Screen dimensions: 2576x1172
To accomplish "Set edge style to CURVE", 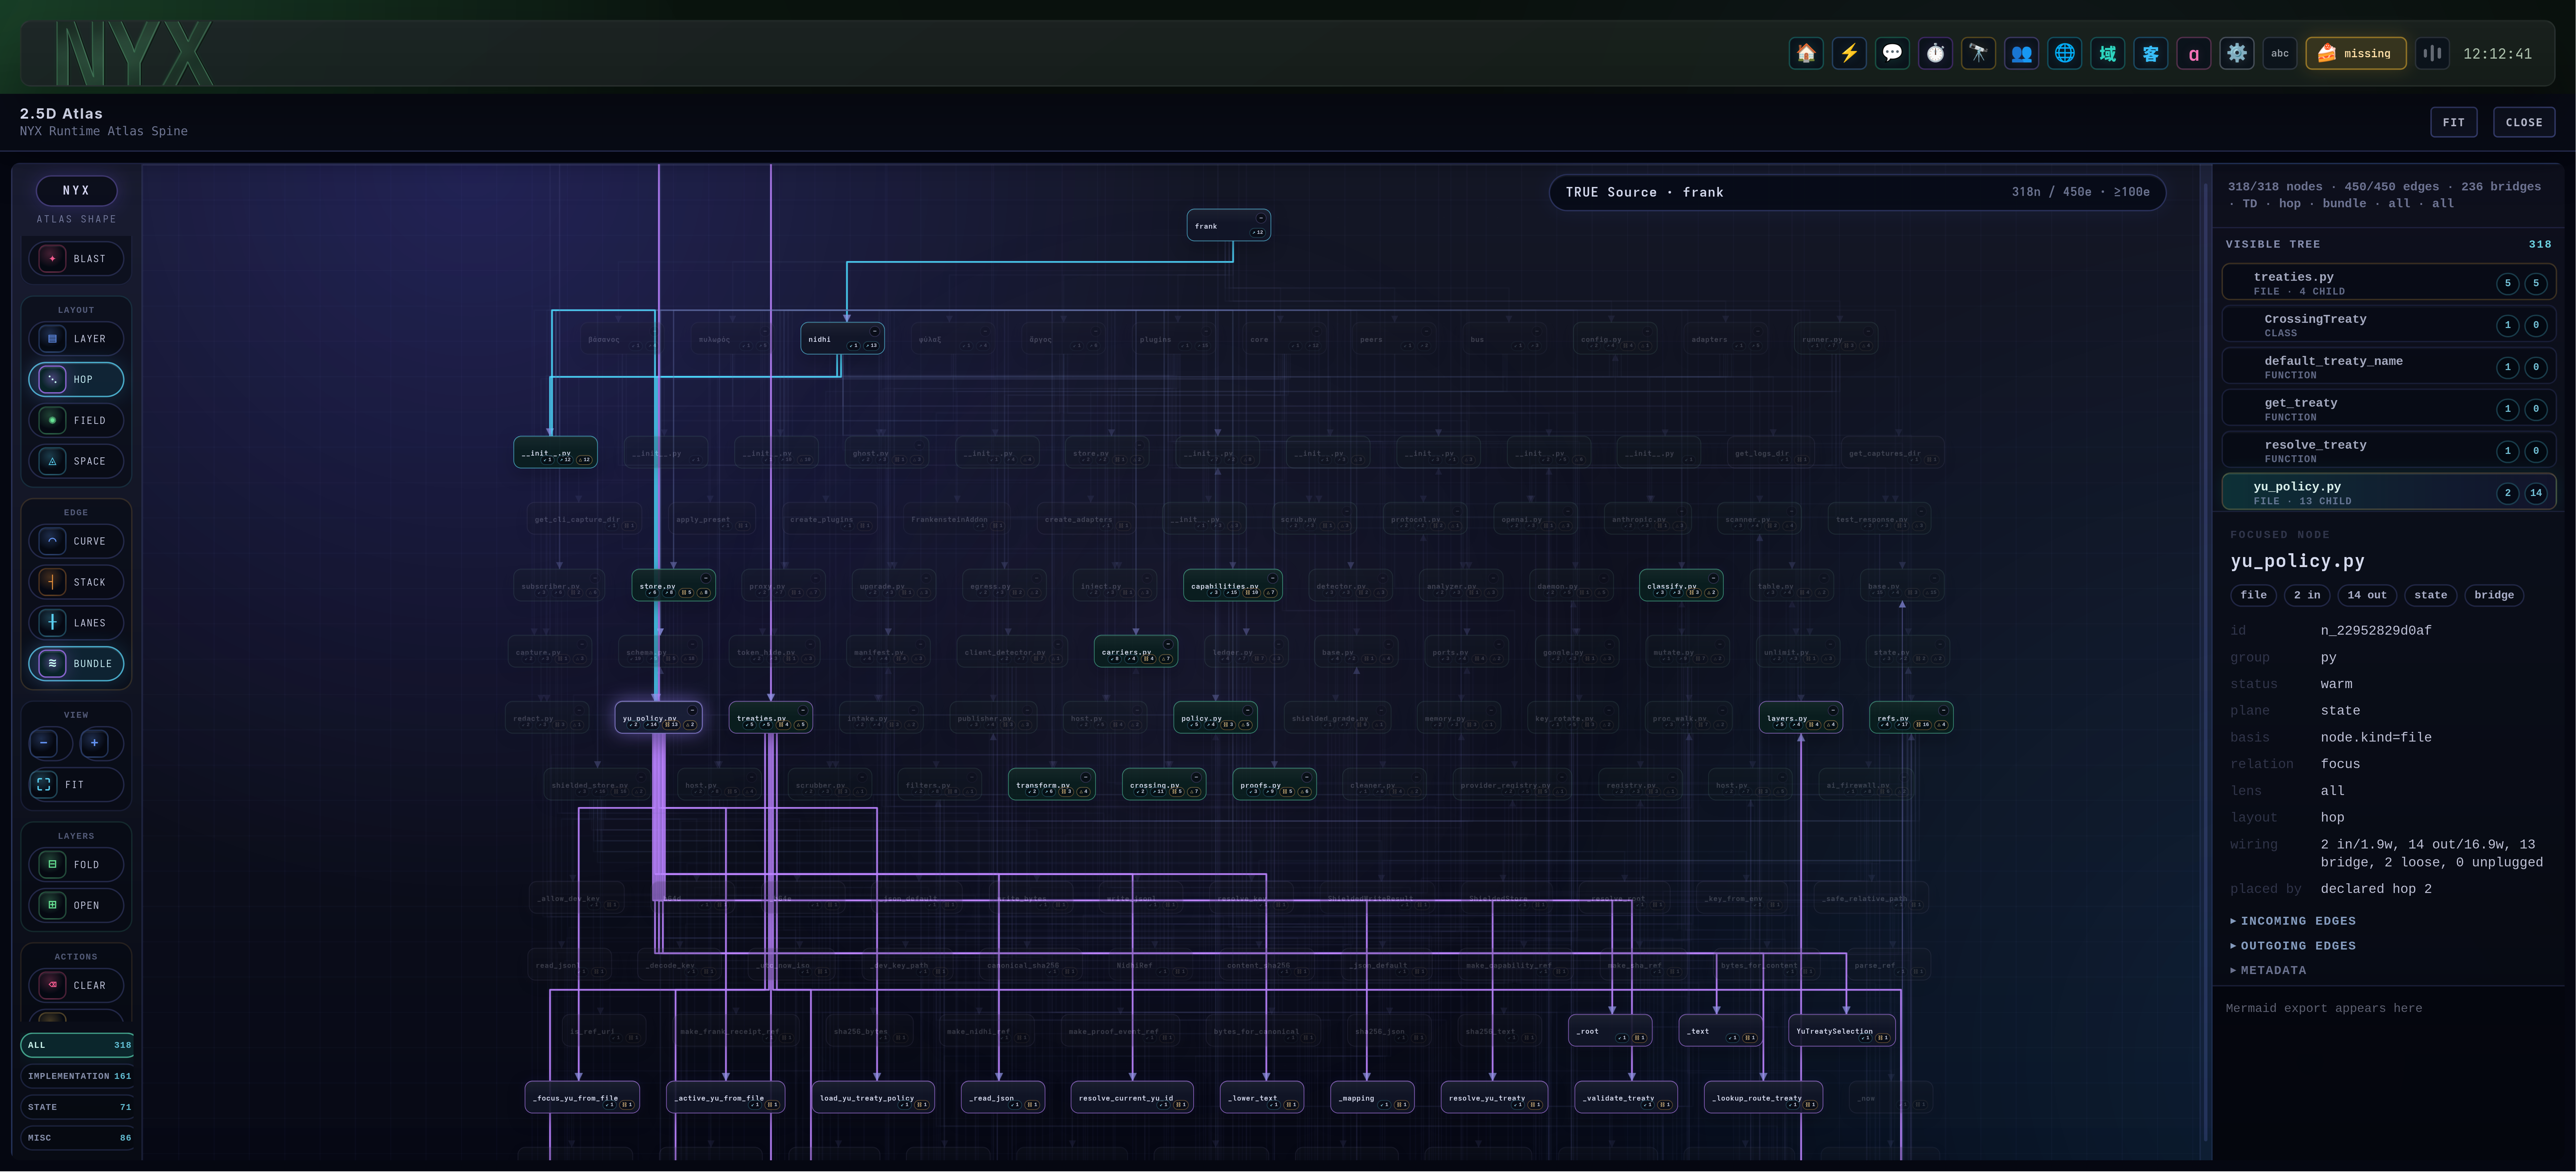I will coord(76,542).
